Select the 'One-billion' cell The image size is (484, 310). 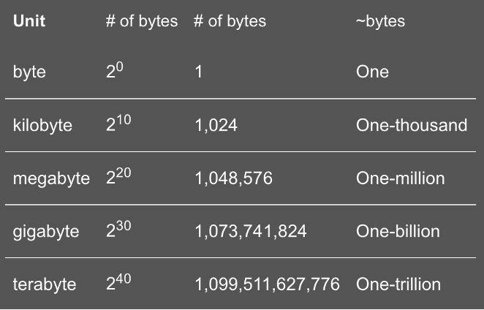pyautogui.click(x=398, y=232)
